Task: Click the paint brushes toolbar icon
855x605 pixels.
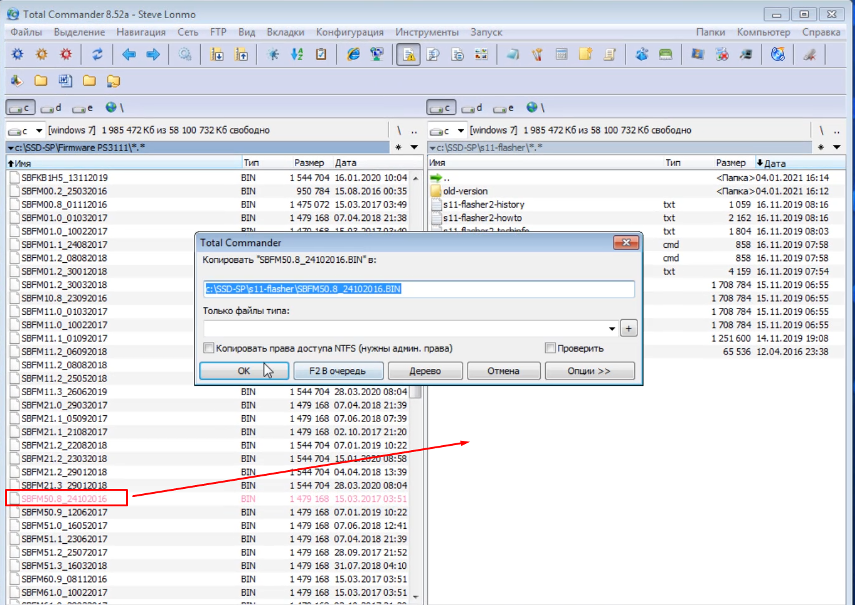Action: [x=537, y=55]
